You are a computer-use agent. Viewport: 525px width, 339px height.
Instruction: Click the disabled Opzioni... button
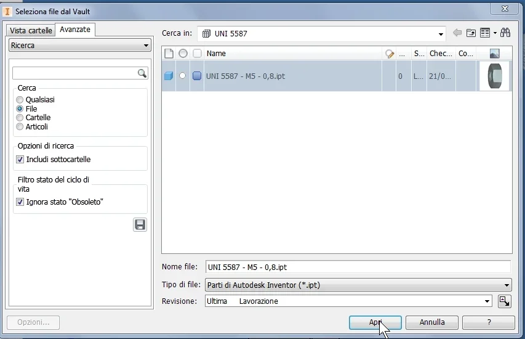click(33, 322)
